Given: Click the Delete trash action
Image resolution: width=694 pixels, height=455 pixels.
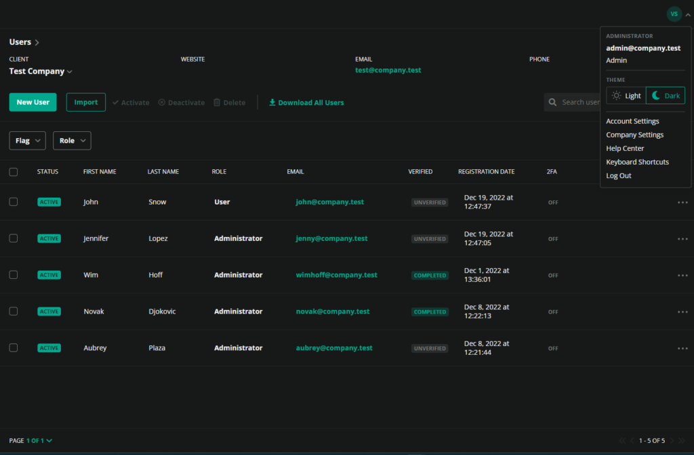Looking at the screenshot, I should [x=229, y=102].
